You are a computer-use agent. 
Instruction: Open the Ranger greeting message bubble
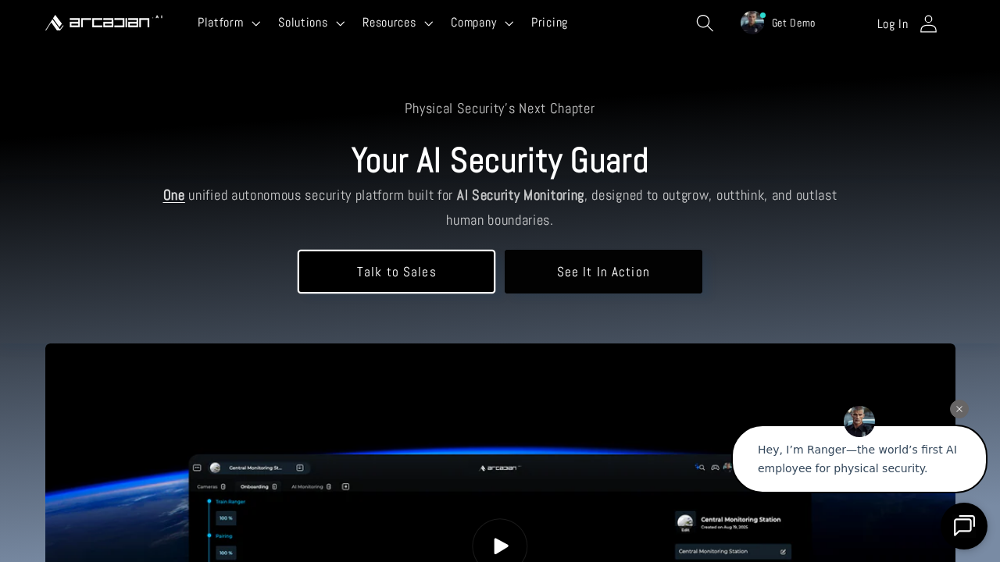(x=859, y=459)
